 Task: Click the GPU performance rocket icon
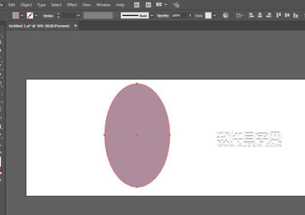click(x=176, y=5)
